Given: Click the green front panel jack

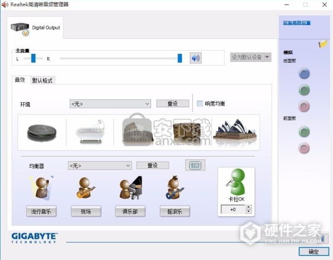Looking at the screenshot, I should 304,132.
